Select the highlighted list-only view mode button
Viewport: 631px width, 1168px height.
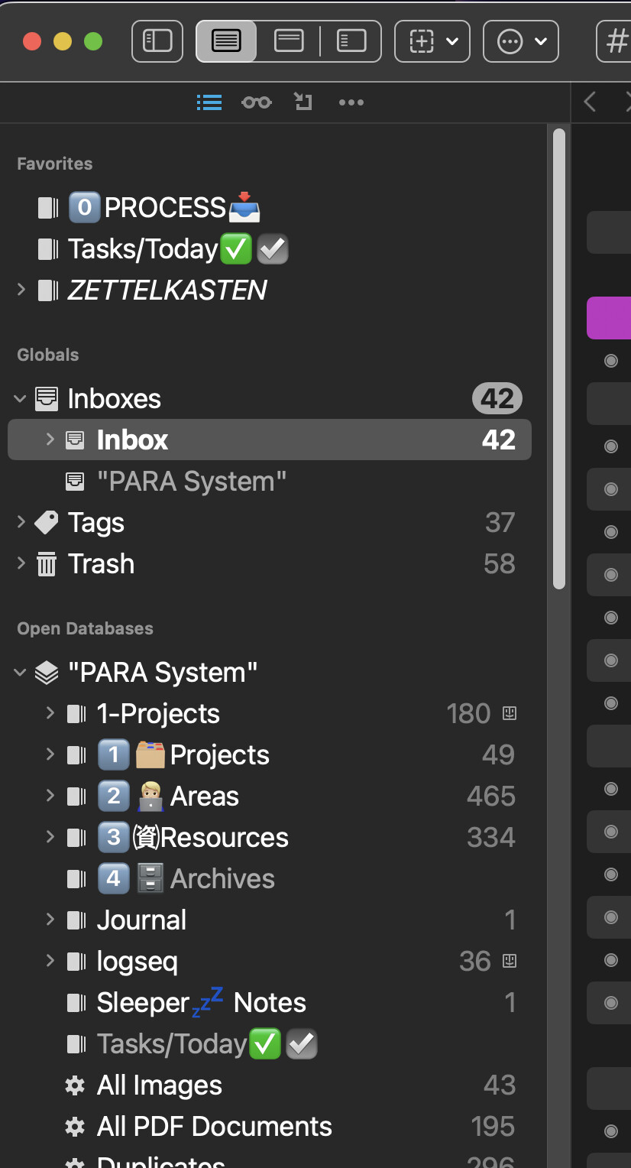click(x=226, y=41)
